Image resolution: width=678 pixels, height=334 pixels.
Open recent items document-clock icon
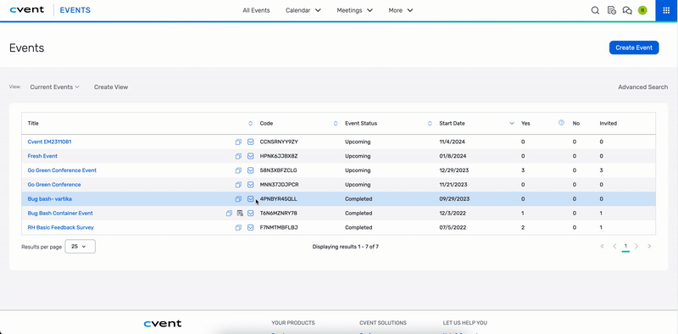coord(611,10)
